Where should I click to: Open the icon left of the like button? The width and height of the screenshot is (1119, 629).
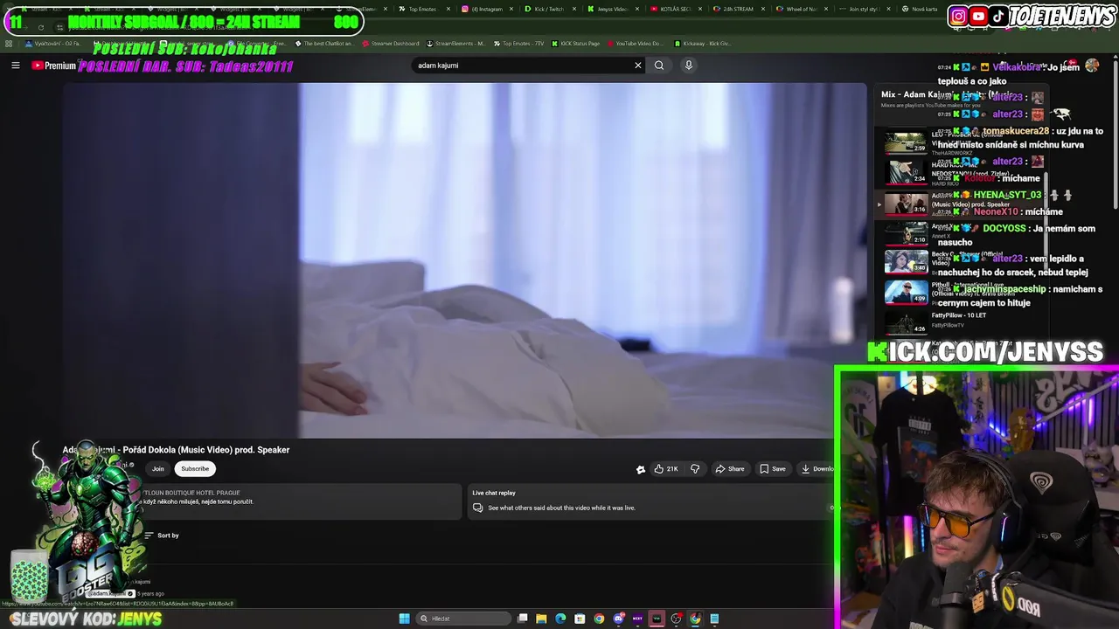coord(641,469)
